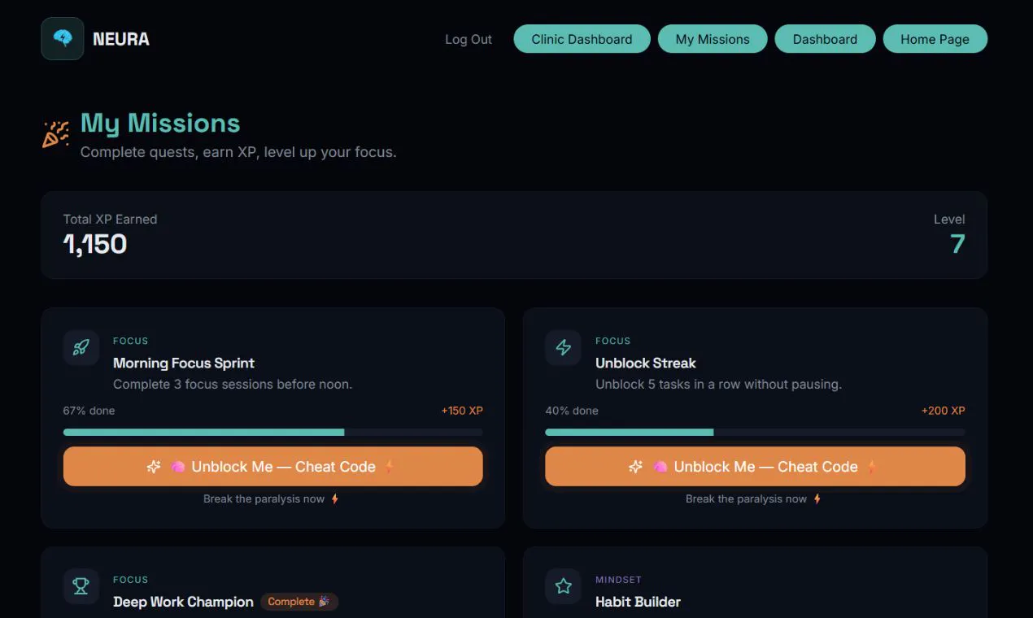Click Unblock Me on Morning Focus Sprint
Screen dimensions: 1033x618
[272, 467]
